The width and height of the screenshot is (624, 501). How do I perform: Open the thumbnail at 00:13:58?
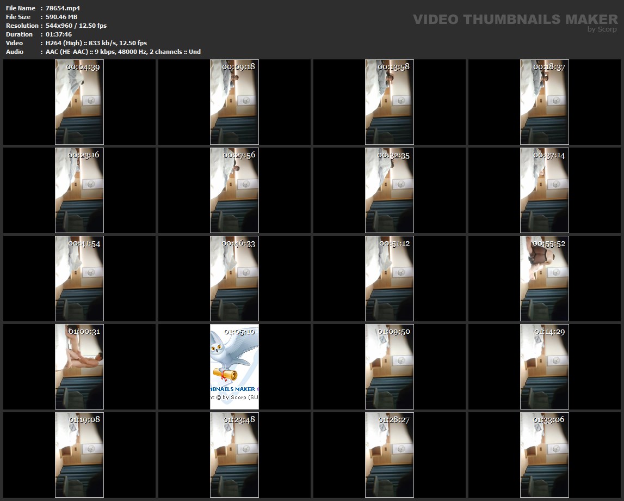390,102
